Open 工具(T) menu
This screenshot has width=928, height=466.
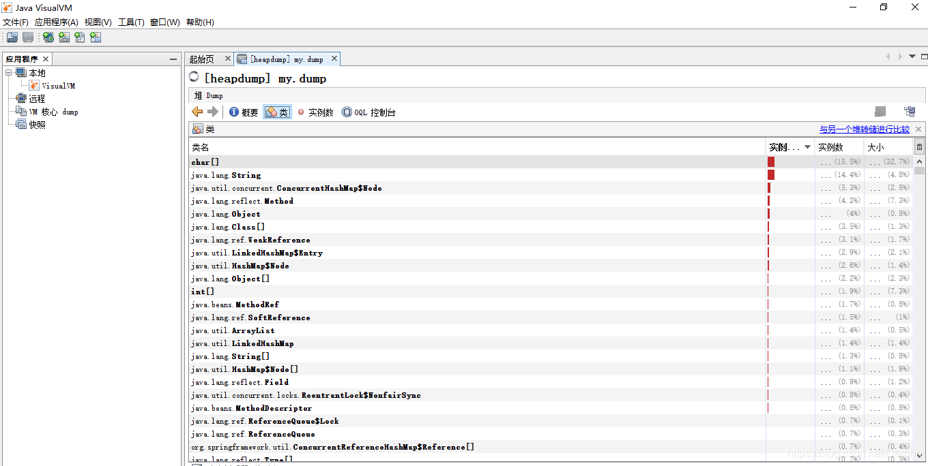[x=131, y=22]
